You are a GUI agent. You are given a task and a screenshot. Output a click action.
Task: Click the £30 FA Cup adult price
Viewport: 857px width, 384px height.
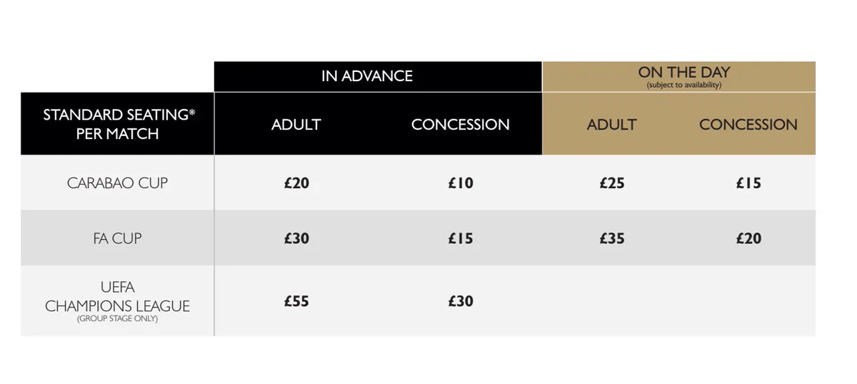[x=296, y=239]
